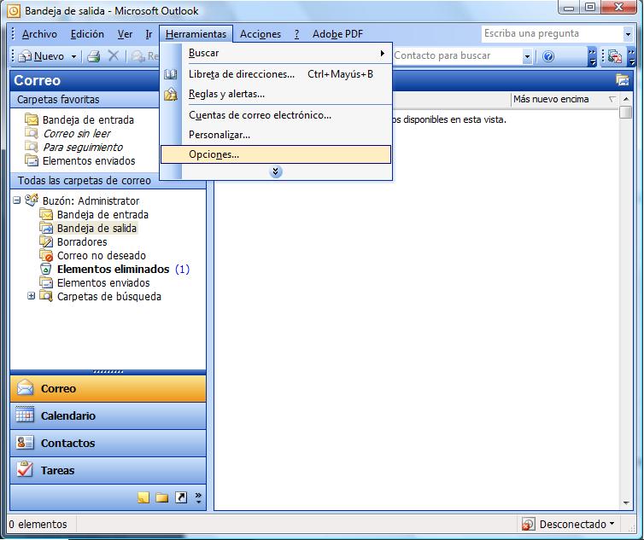
Task: Click the navigation pane splitter handle
Action: [x=108, y=372]
